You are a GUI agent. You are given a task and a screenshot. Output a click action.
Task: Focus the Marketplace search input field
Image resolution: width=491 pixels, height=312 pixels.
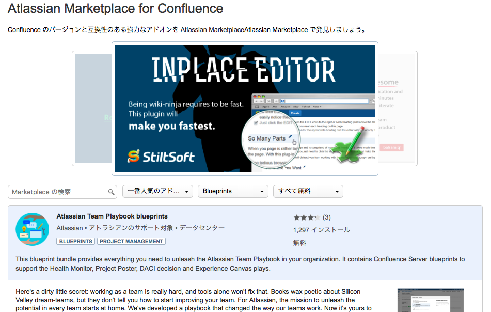[x=62, y=192]
